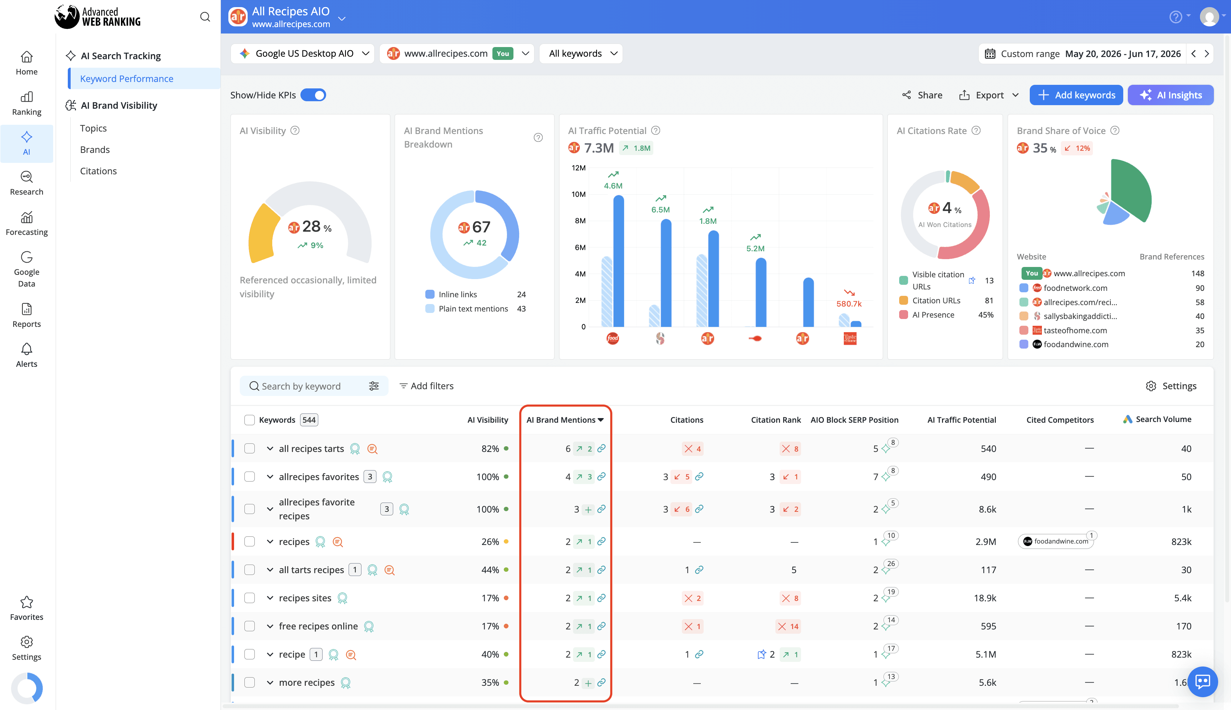
Task: Open the Google US Desktop AIO dropdown
Action: pyautogui.click(x=303, y=53)
